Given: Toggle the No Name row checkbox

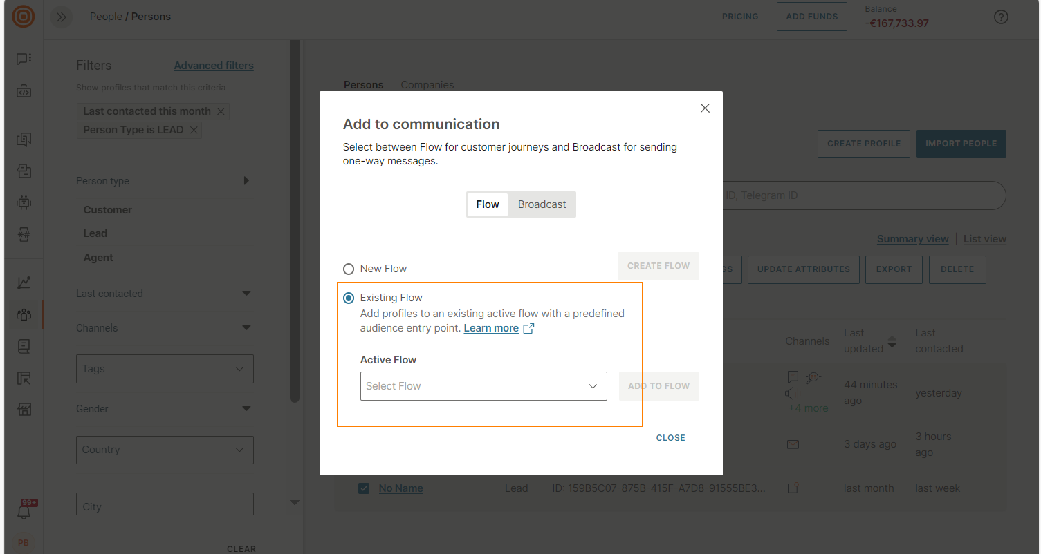Looking at the screenshot, I should click(x=364, y=488).
